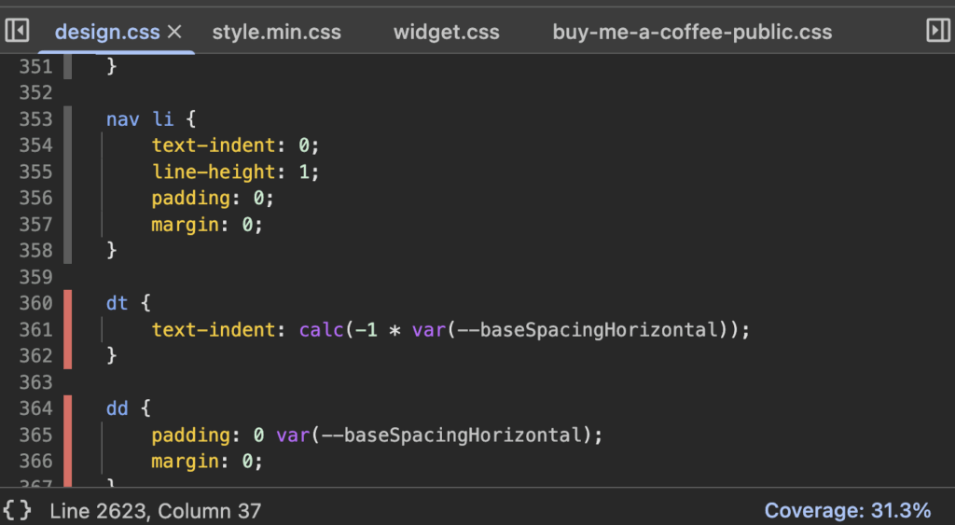The image size is (955, 525).
Task: Select the buy-me-a-coffee-public.css tab
Action: (x=692, y=32)
